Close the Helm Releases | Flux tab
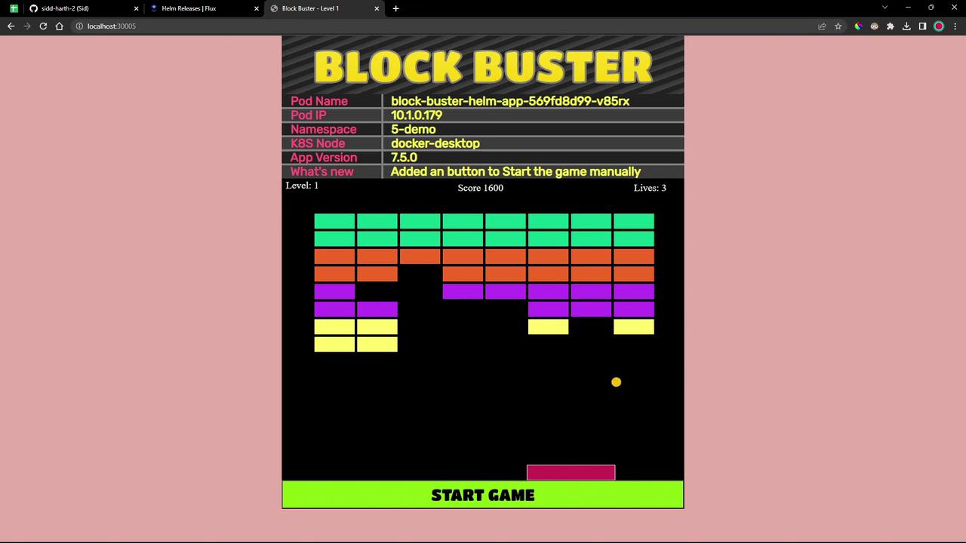Viewport: 966px width, 543px height. 257,8
